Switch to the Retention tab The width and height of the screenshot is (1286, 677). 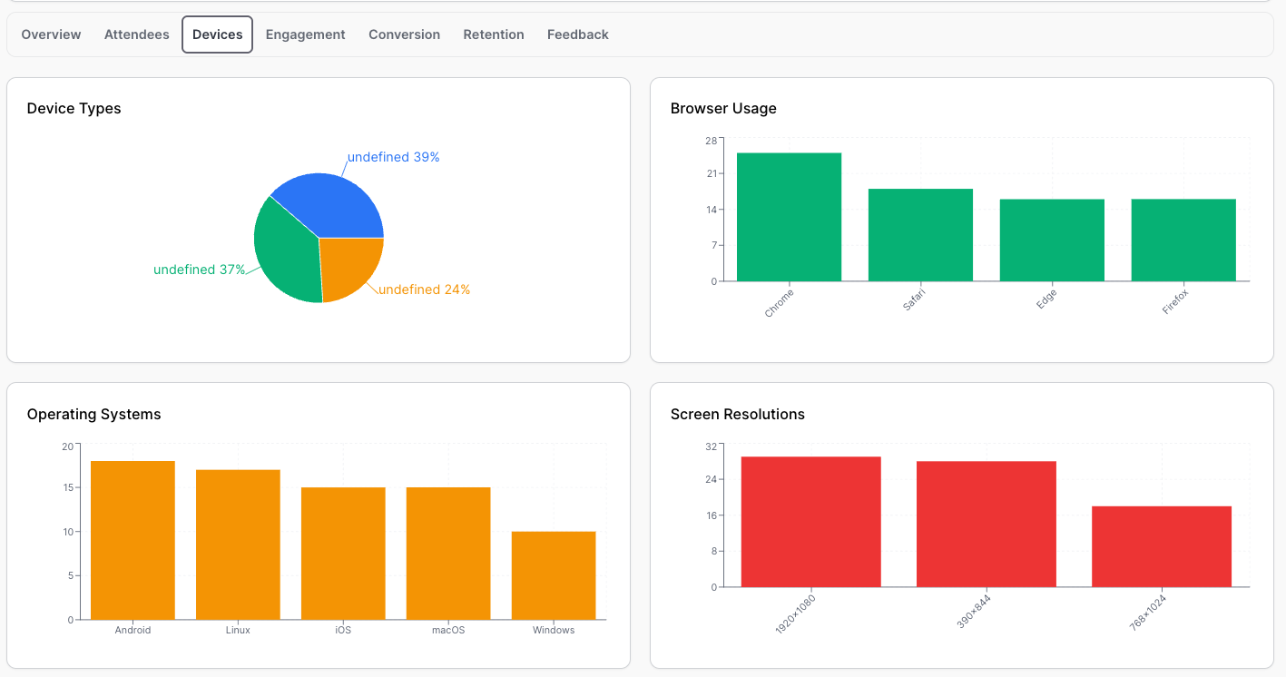493,34
